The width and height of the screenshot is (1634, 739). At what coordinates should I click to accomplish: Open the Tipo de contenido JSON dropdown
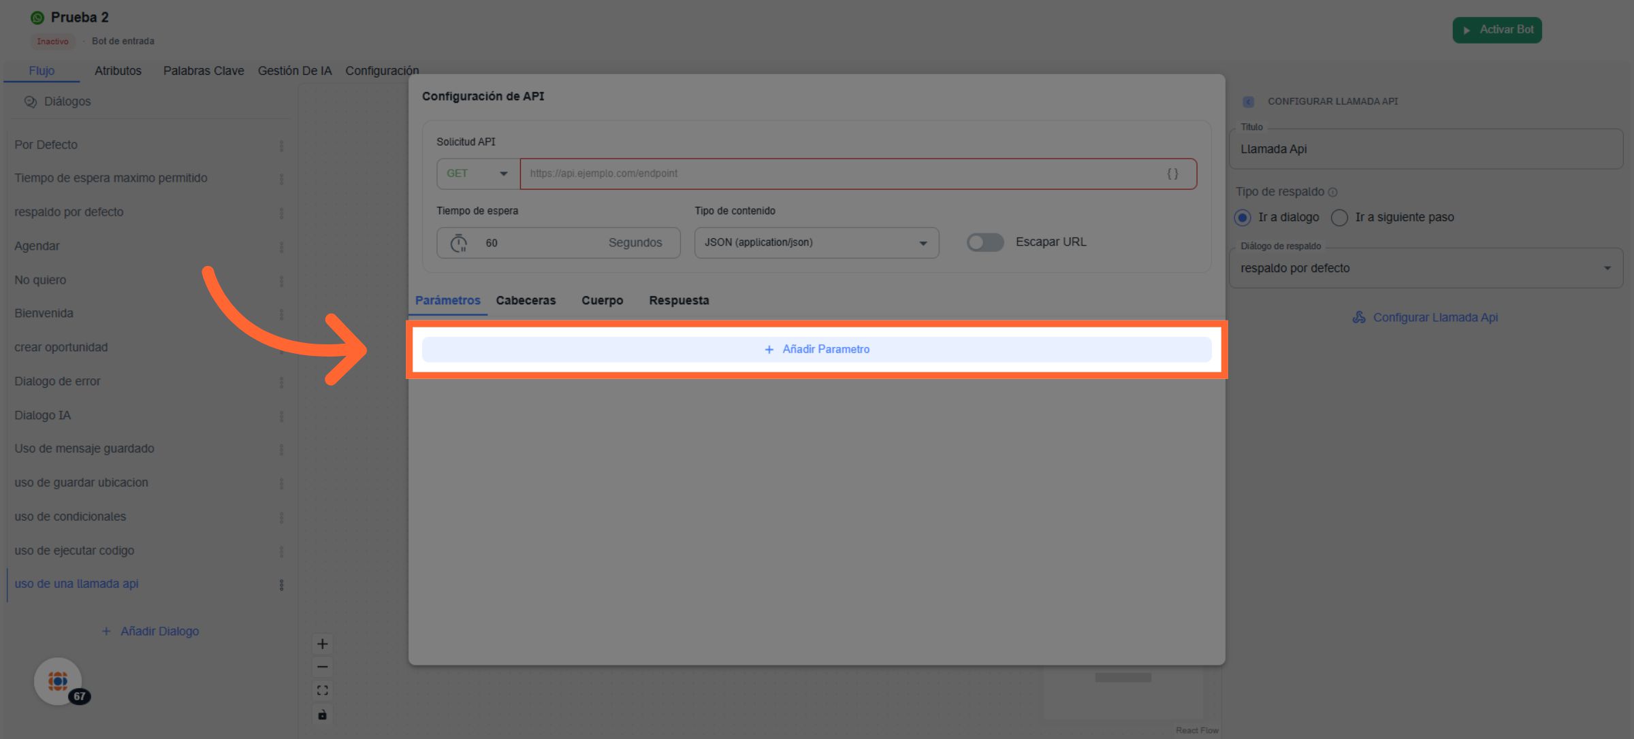point(816,242)
